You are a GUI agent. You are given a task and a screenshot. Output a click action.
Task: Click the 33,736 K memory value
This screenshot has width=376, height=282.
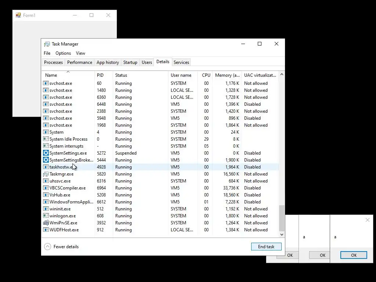coord(231,188)
